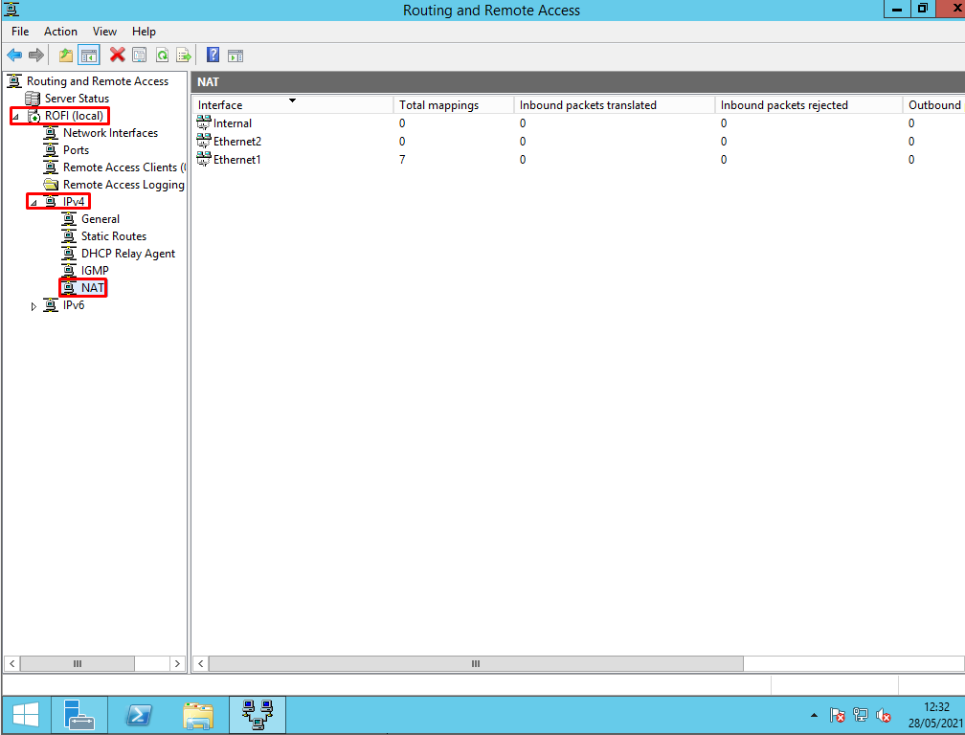965x735 pixels.
Task: Click the Interface column sort arrow
Action: (292, 100)
